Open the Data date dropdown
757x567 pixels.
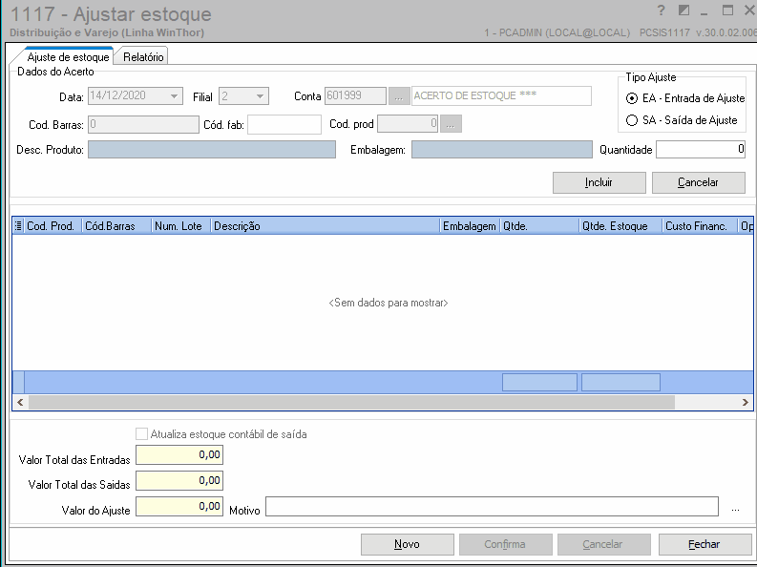pos(175,96)
